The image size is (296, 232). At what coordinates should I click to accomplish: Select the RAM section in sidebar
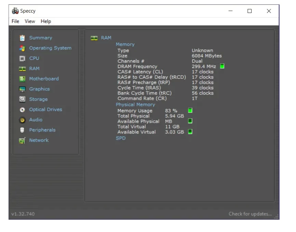pyautogui.click(x=35, y=69)
